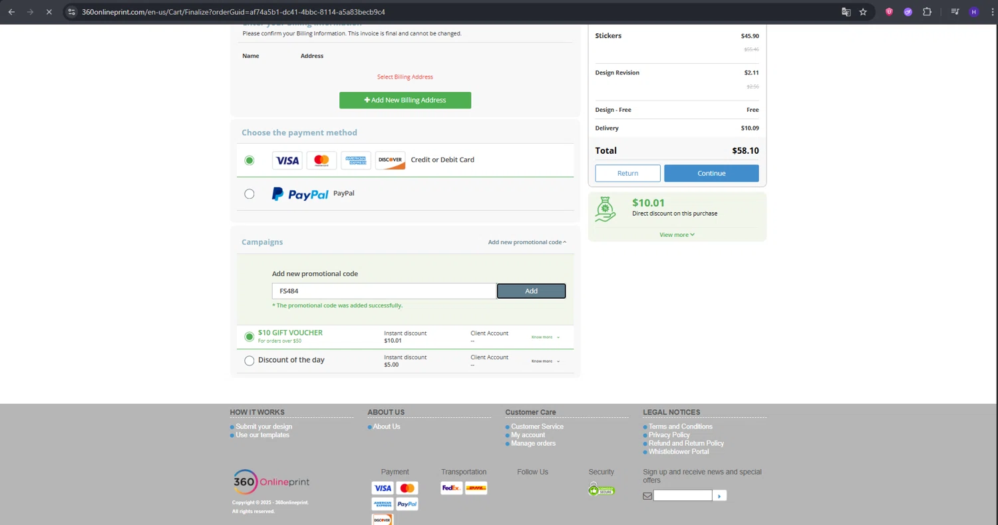
Task: Click the American Express logo in payment methods
Action: click(x=356, y=160)
